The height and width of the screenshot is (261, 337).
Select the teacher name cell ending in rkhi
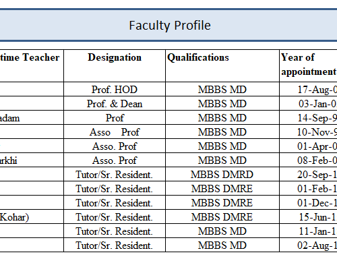click(32, 160)
